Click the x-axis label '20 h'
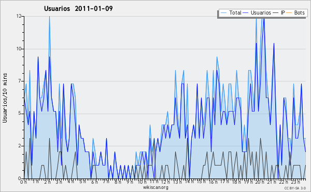Screen dimensions: 311x192 click(x=260, y=182)
